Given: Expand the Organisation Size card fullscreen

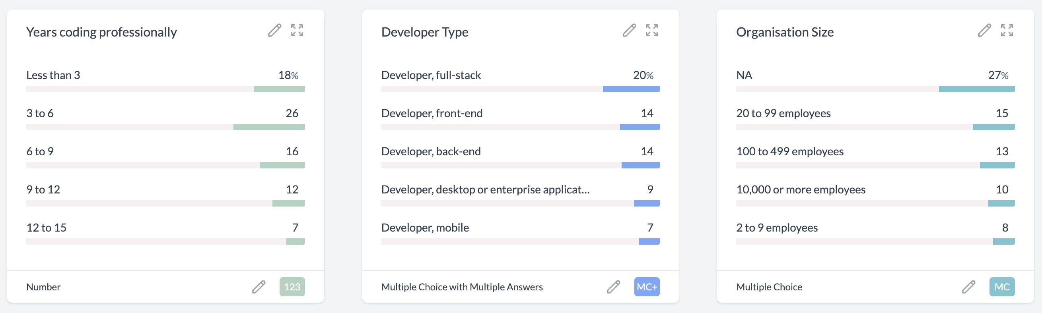Looking at the screenshot, I should 1007,30.
